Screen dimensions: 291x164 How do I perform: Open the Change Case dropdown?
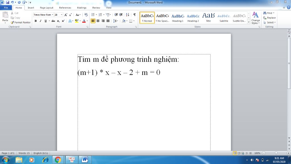click(x=78, y=15)
